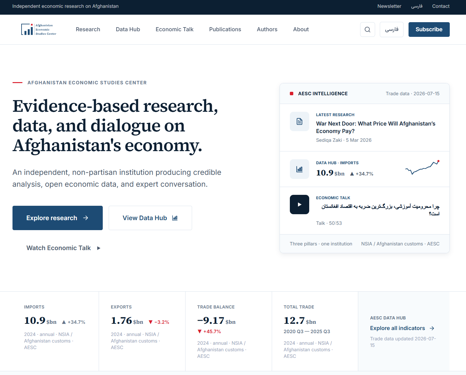
Task: Click the Sediqa Zaki · 5 Mar 2026 byline
Action: pyautogui.click(x=344, y=140)
